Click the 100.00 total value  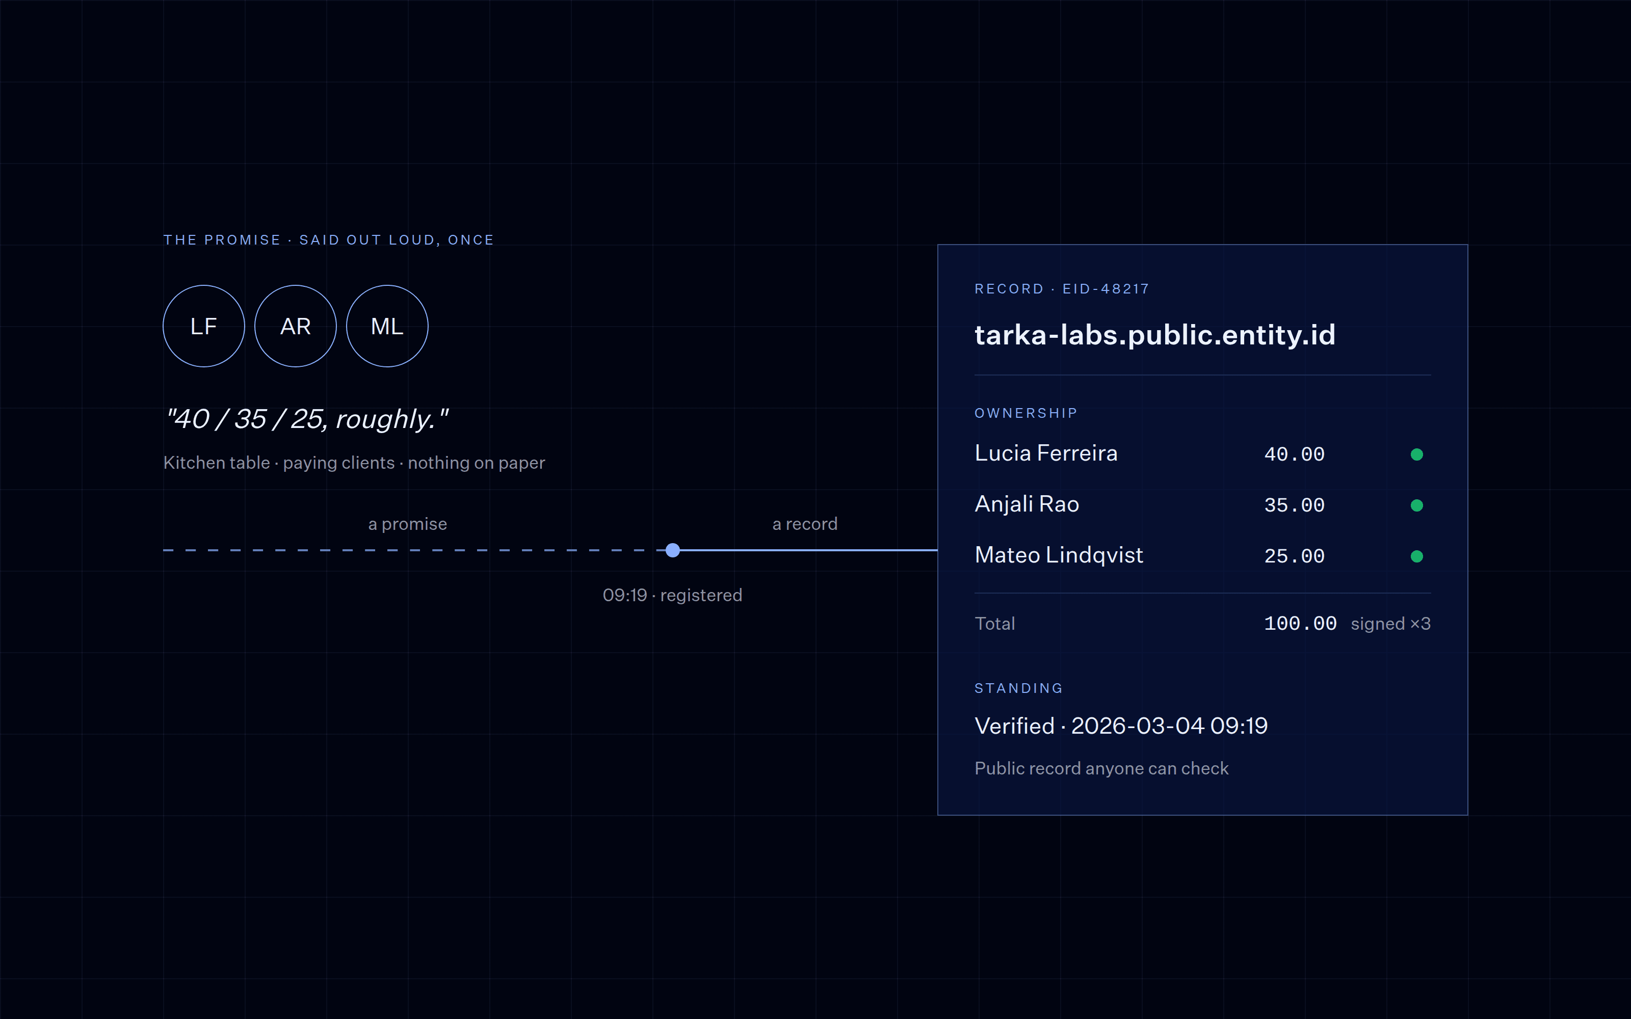(1300, 624)
